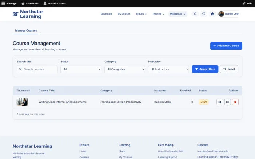Click Professional Skills & Productivity category cell

(121, 102)
